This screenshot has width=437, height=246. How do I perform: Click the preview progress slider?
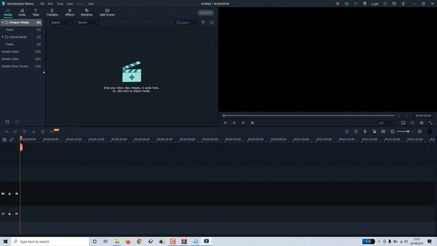(x=309, y=115)
